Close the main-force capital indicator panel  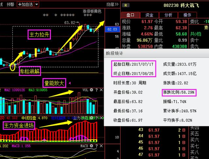[100, 117]
